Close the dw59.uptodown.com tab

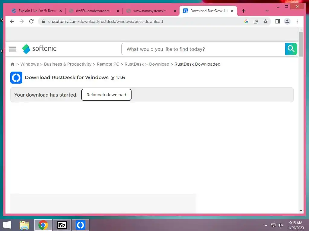click(x=118, y=11)
